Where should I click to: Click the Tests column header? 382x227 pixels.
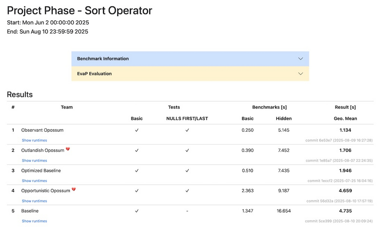pyautogui.click(x=174, y=107)
